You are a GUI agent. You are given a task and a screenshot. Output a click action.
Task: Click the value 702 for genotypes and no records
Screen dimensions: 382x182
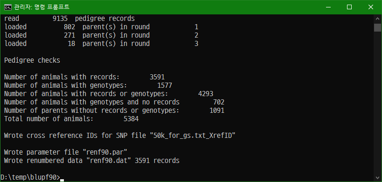click(x=219, y=102)
